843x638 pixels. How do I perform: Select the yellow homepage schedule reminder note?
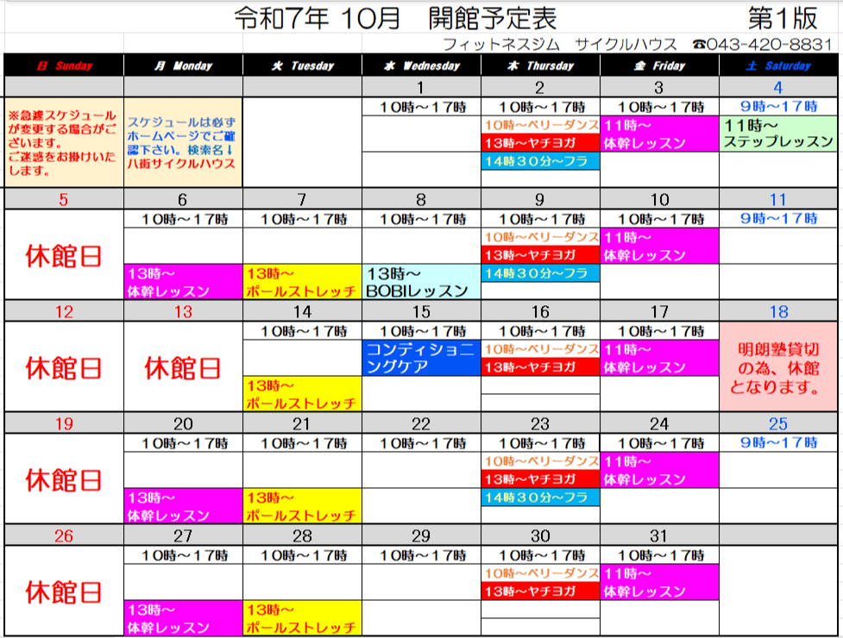tap(183, 142)
